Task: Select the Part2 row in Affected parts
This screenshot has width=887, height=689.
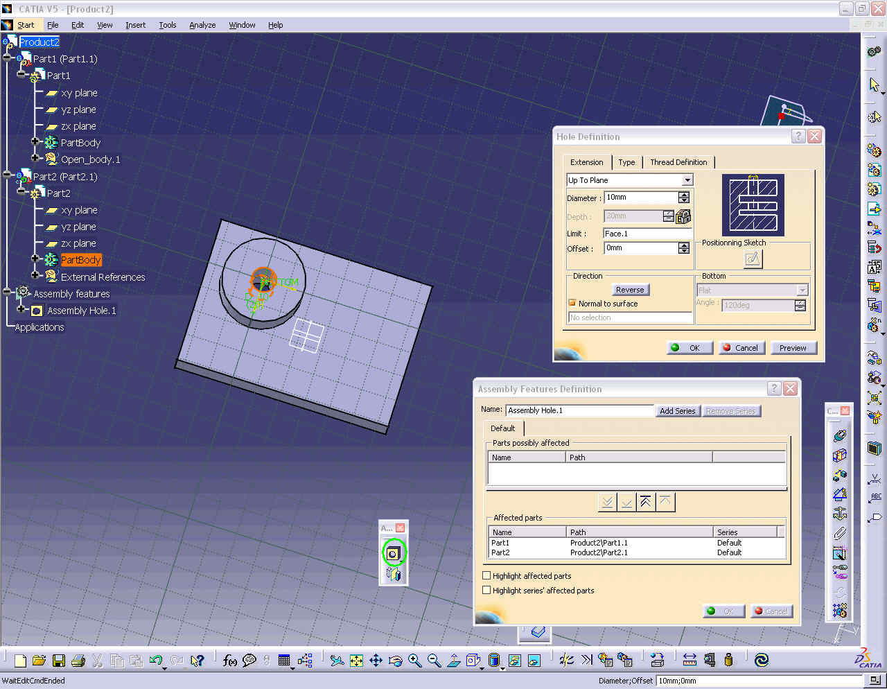Action: click(637, 552)
